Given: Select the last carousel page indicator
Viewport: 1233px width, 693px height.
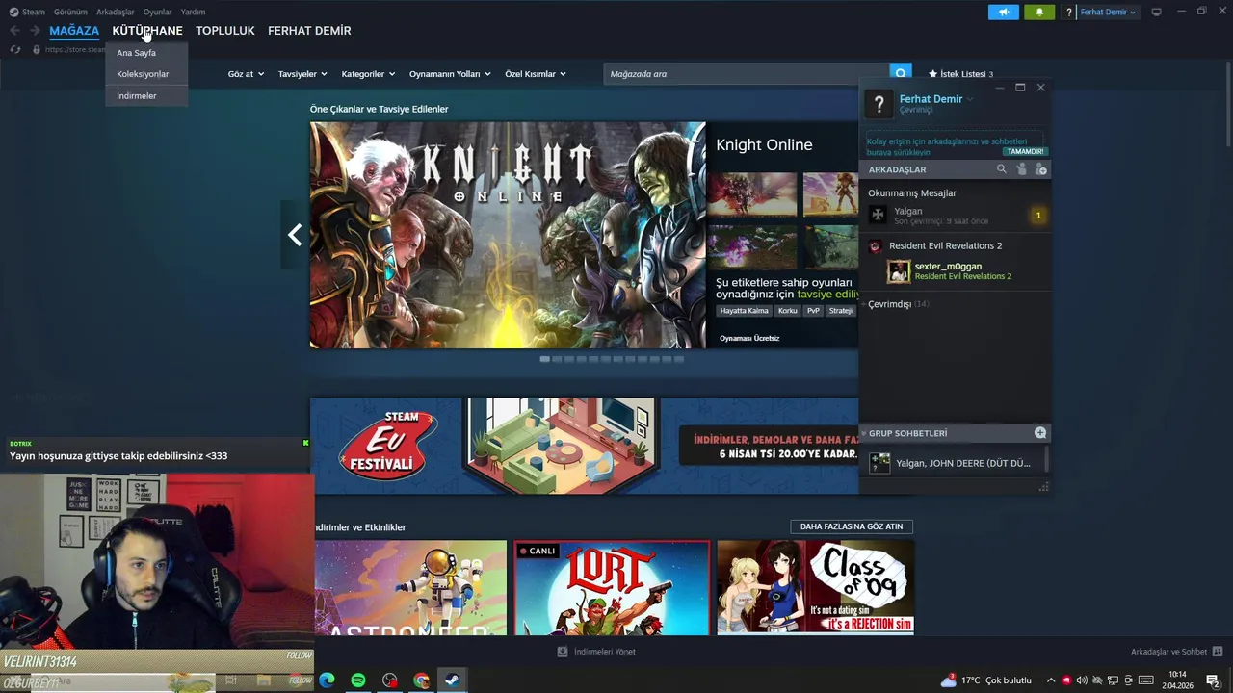Looking at the screenshot, I should point(679,359).
